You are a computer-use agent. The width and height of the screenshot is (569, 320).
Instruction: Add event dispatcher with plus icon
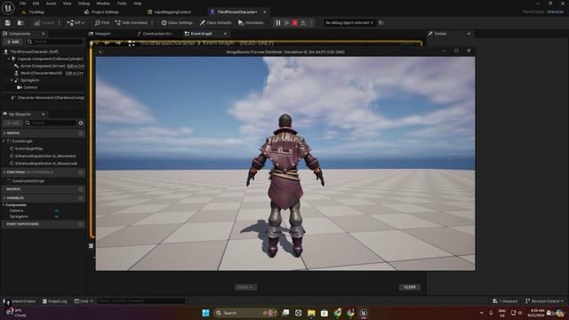point(81,224)
